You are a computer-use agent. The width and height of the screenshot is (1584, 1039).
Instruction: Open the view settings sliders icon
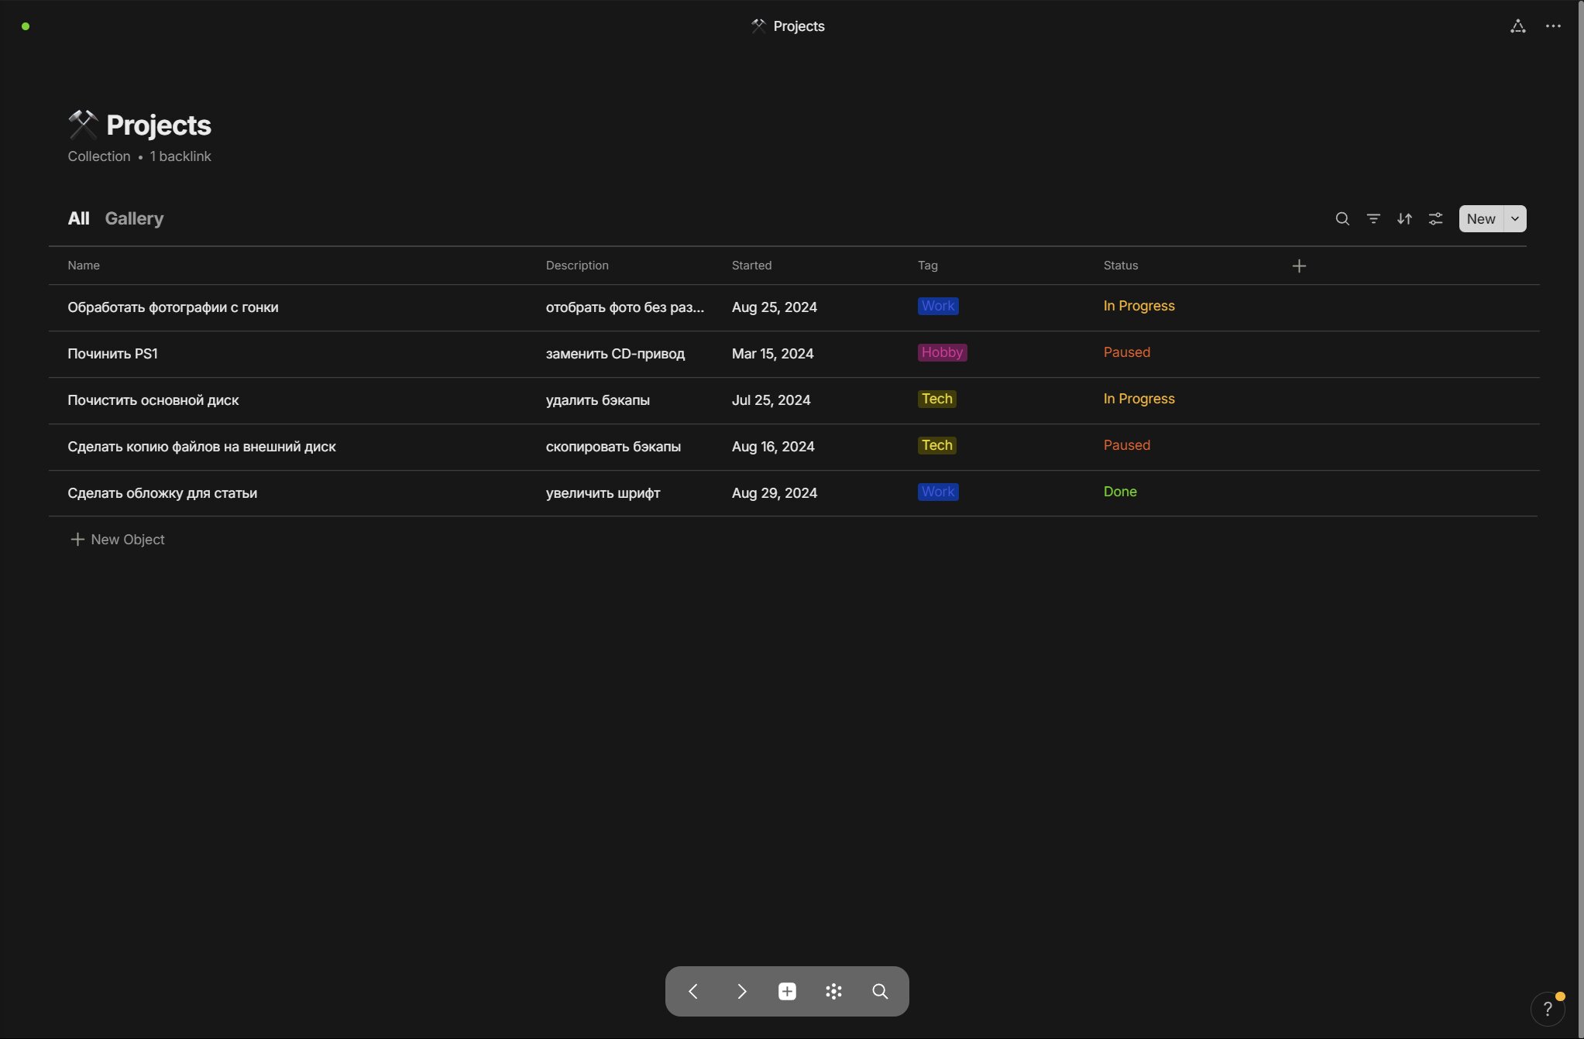pyautogui.click(x=1435, y=219)
